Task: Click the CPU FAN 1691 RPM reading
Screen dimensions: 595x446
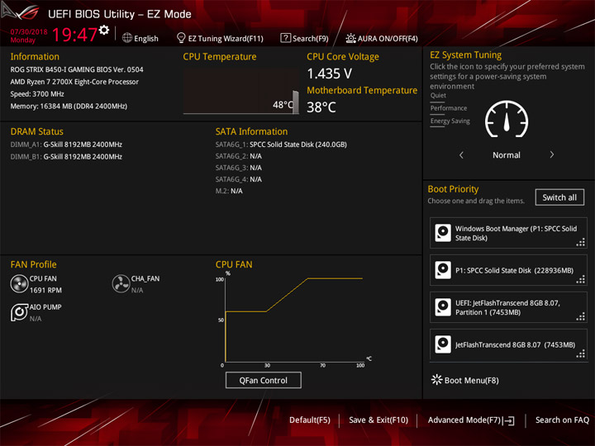Action: point(45,290)
